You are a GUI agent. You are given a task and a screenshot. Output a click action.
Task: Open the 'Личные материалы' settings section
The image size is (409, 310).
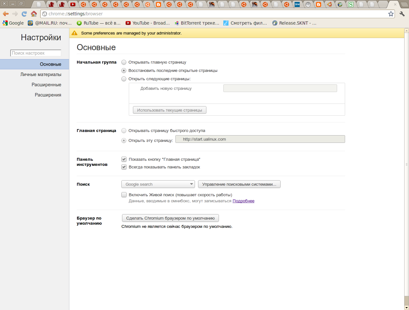pos(41,74)
